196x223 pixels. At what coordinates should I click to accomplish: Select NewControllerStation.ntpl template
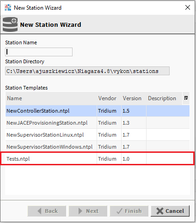click(x=98, y=111)
